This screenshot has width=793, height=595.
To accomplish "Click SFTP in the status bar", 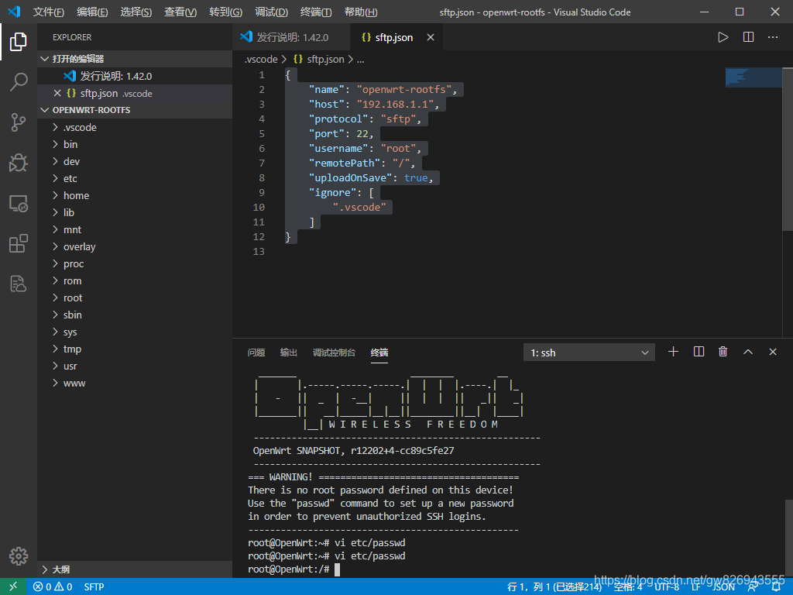I will 94,587.
